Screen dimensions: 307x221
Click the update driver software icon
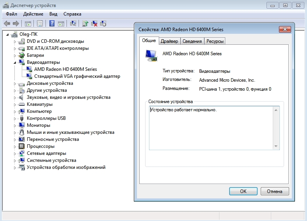point(85,24)
